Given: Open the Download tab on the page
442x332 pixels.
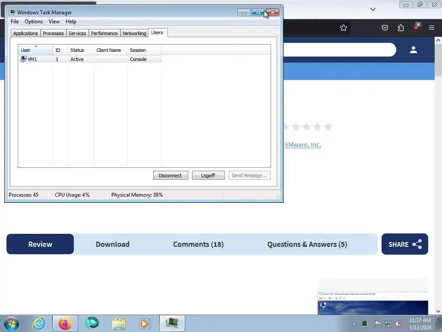Looking at the screenshot, I should pos(113,244).
